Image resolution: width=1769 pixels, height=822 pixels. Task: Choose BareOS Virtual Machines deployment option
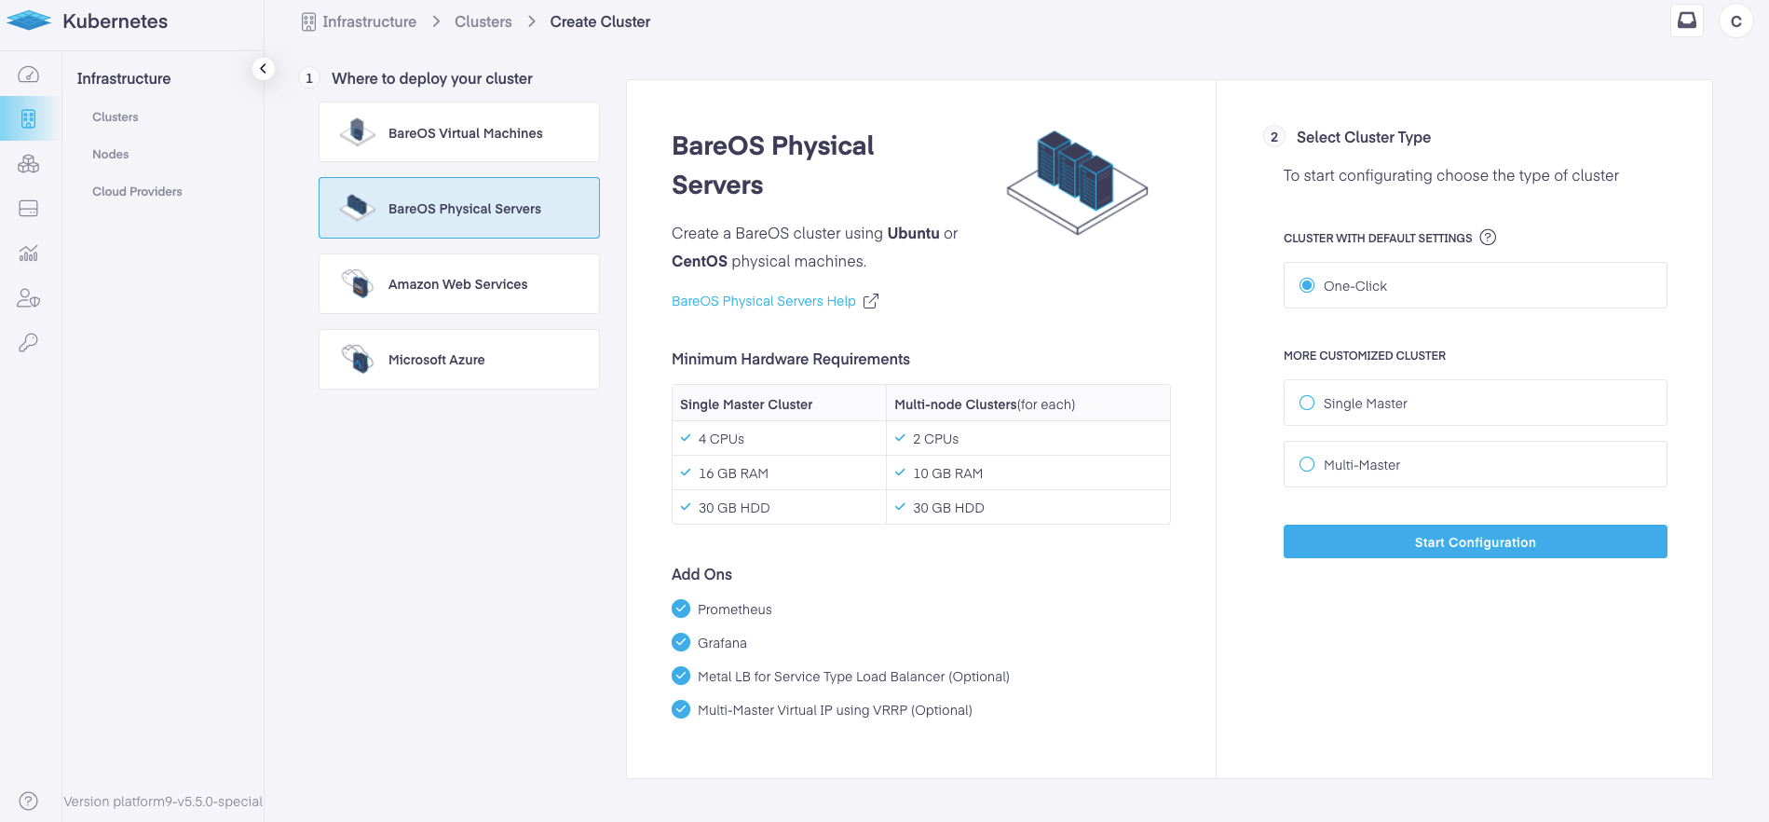(459, 132)
